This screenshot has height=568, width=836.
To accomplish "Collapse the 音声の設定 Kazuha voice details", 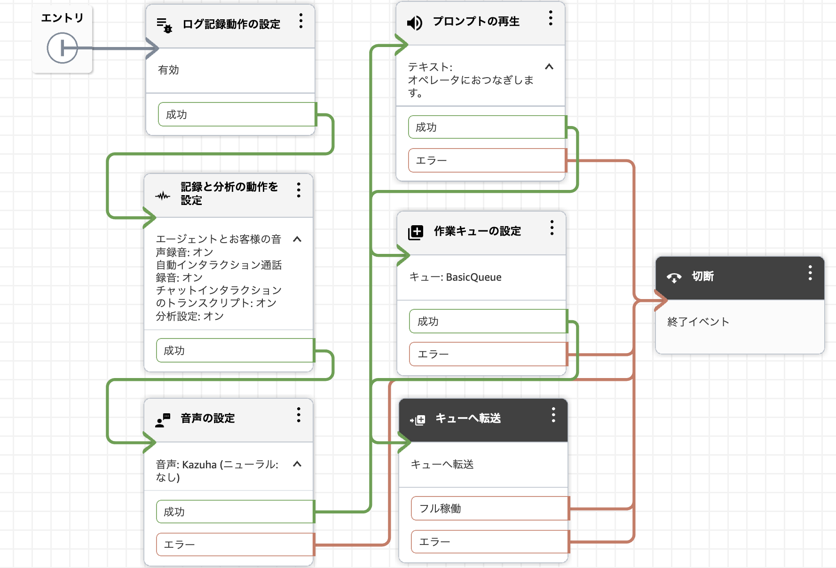I will (x=297, y=464).
